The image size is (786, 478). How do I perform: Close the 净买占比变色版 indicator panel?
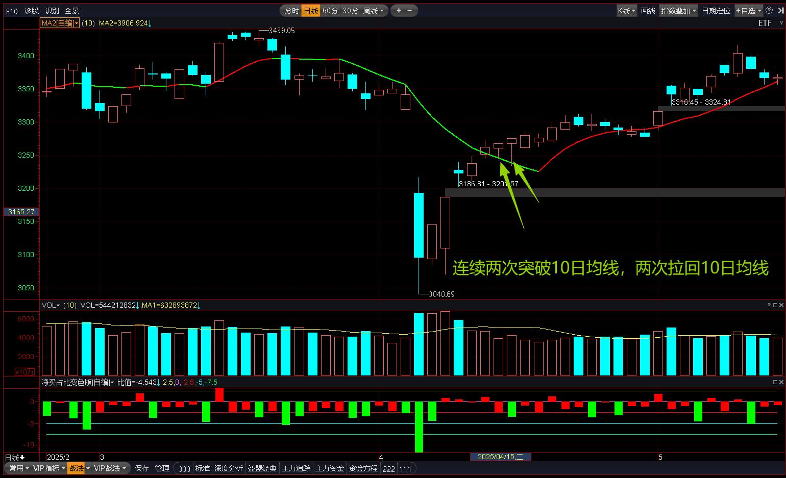[781, 382]
